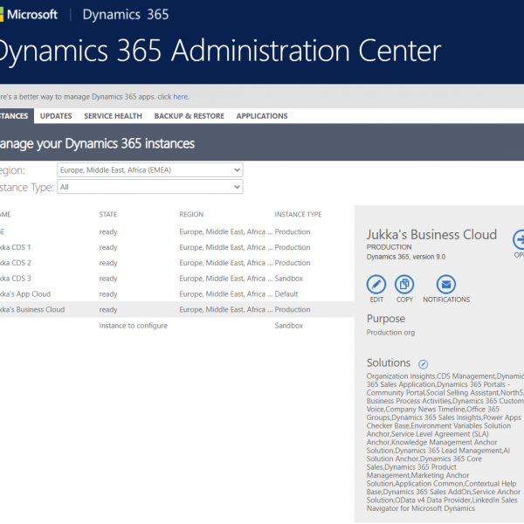Click Sandbox type in Jukka CDS 3 row
The height and width of the screenshot is (524, 524).
point(289,279)
